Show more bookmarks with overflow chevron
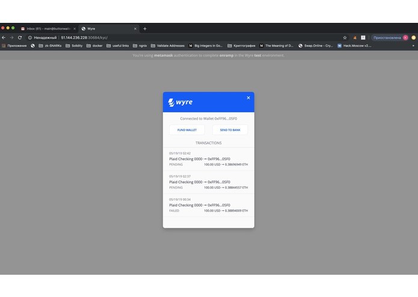The width and height of the screenshot is (418, 297). coord(413,46)
